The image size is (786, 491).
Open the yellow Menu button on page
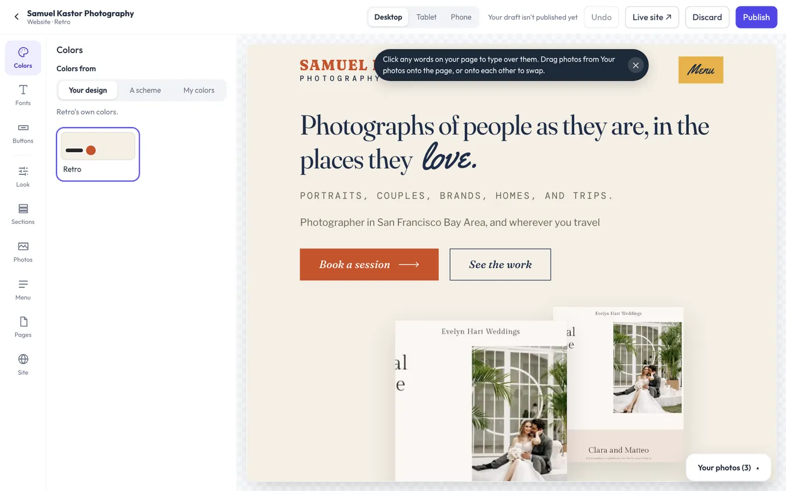click(701, 70)
